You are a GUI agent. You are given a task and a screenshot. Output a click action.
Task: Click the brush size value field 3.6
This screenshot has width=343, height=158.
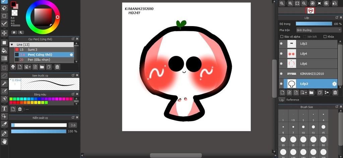[73, 125]
